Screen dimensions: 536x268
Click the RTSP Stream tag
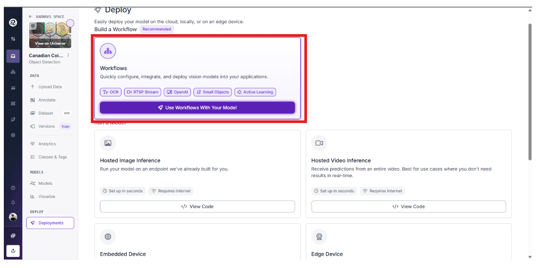(x=143, y=92)
